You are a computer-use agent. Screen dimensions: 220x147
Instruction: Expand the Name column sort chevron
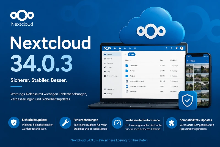pyautogui.click(x=130, y=60)
